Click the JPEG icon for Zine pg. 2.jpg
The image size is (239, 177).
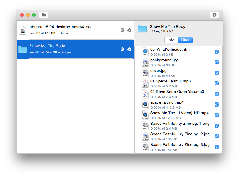coord(145,136)
